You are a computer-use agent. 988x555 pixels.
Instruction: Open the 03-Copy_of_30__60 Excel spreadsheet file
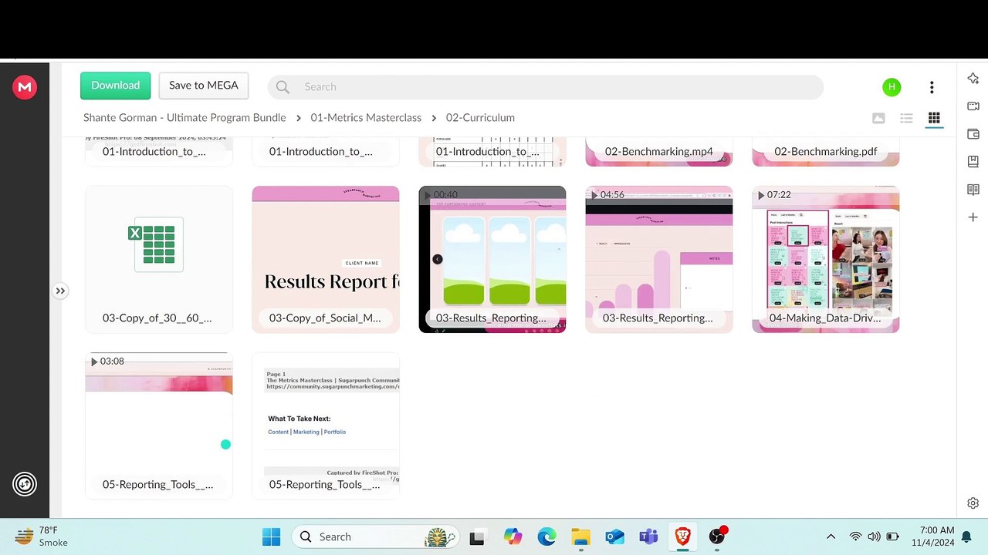pos(159,260)
